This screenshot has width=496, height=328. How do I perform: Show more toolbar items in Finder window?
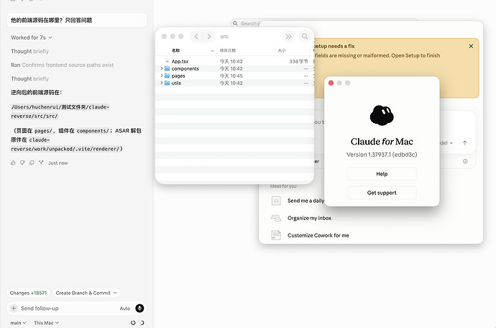288,37
